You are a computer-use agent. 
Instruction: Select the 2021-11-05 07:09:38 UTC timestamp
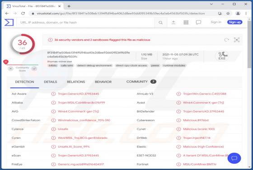180,55
